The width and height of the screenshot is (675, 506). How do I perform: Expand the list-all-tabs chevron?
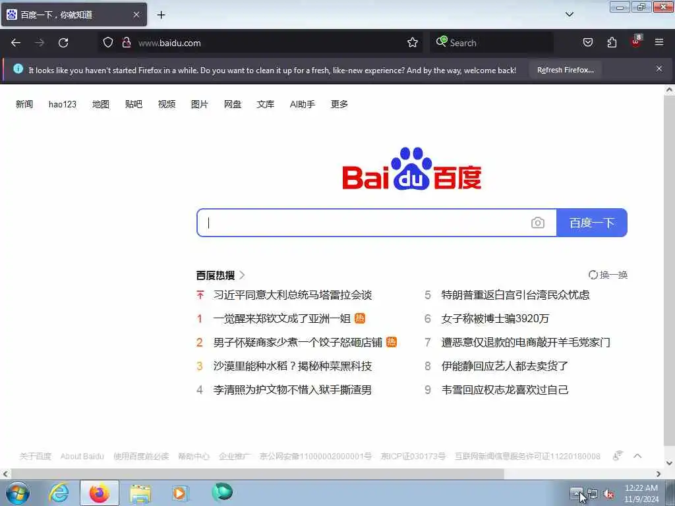pyautogui.click(x=569, y=14)
